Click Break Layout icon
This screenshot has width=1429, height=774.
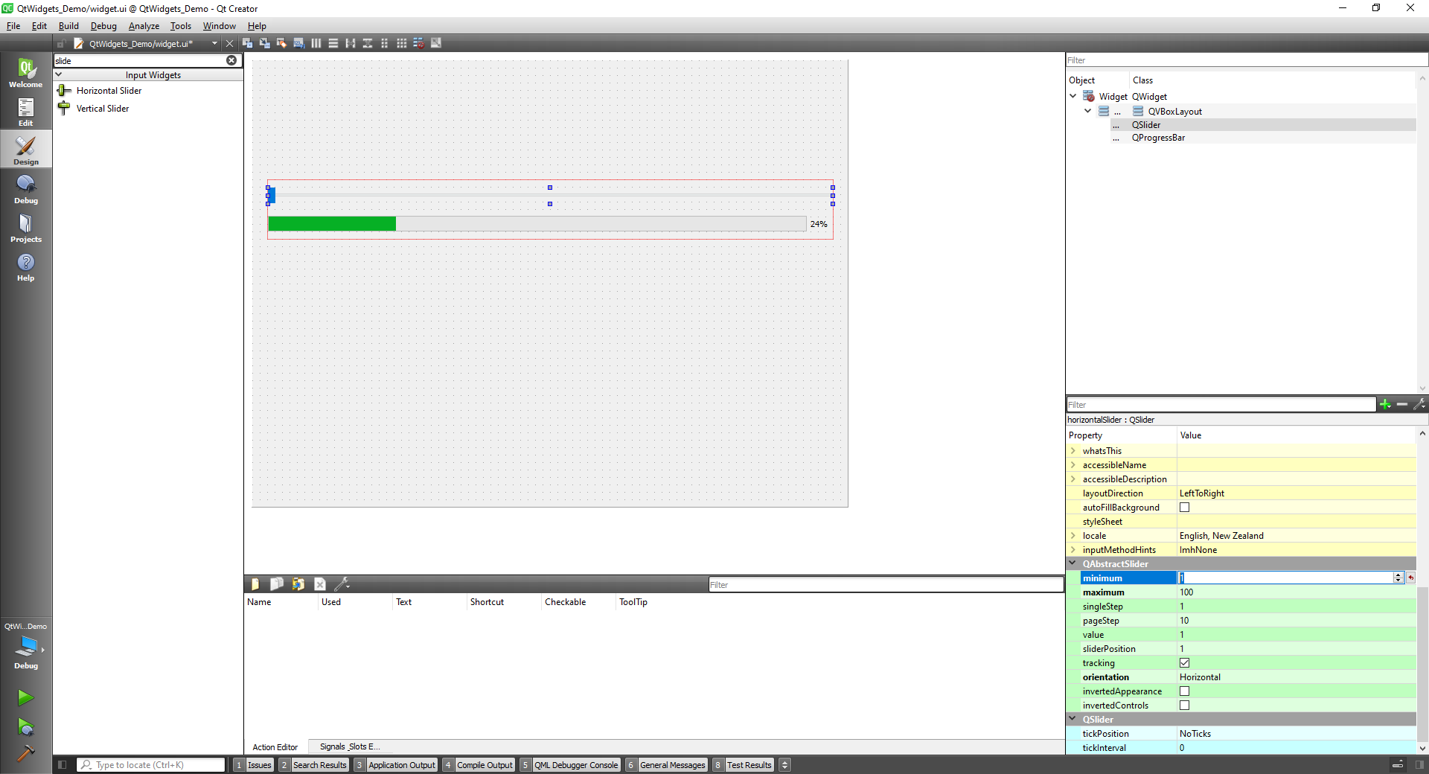(x=419, y=43)
